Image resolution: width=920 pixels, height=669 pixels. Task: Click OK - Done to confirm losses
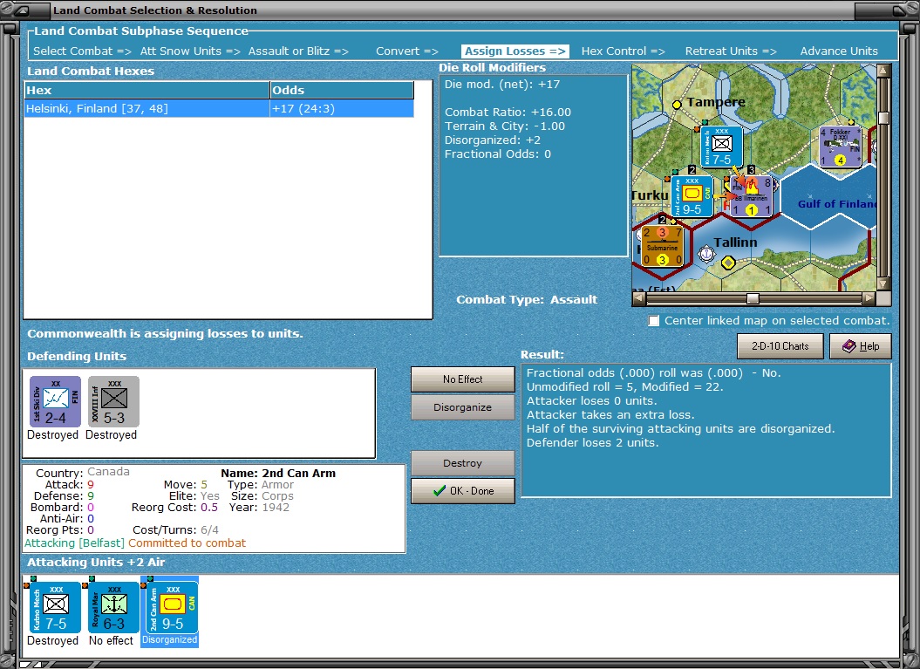[x=463, y=491]
